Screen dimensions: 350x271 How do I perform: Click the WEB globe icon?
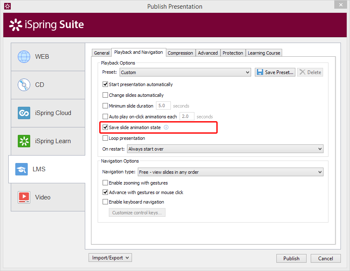tap(24, 57)
